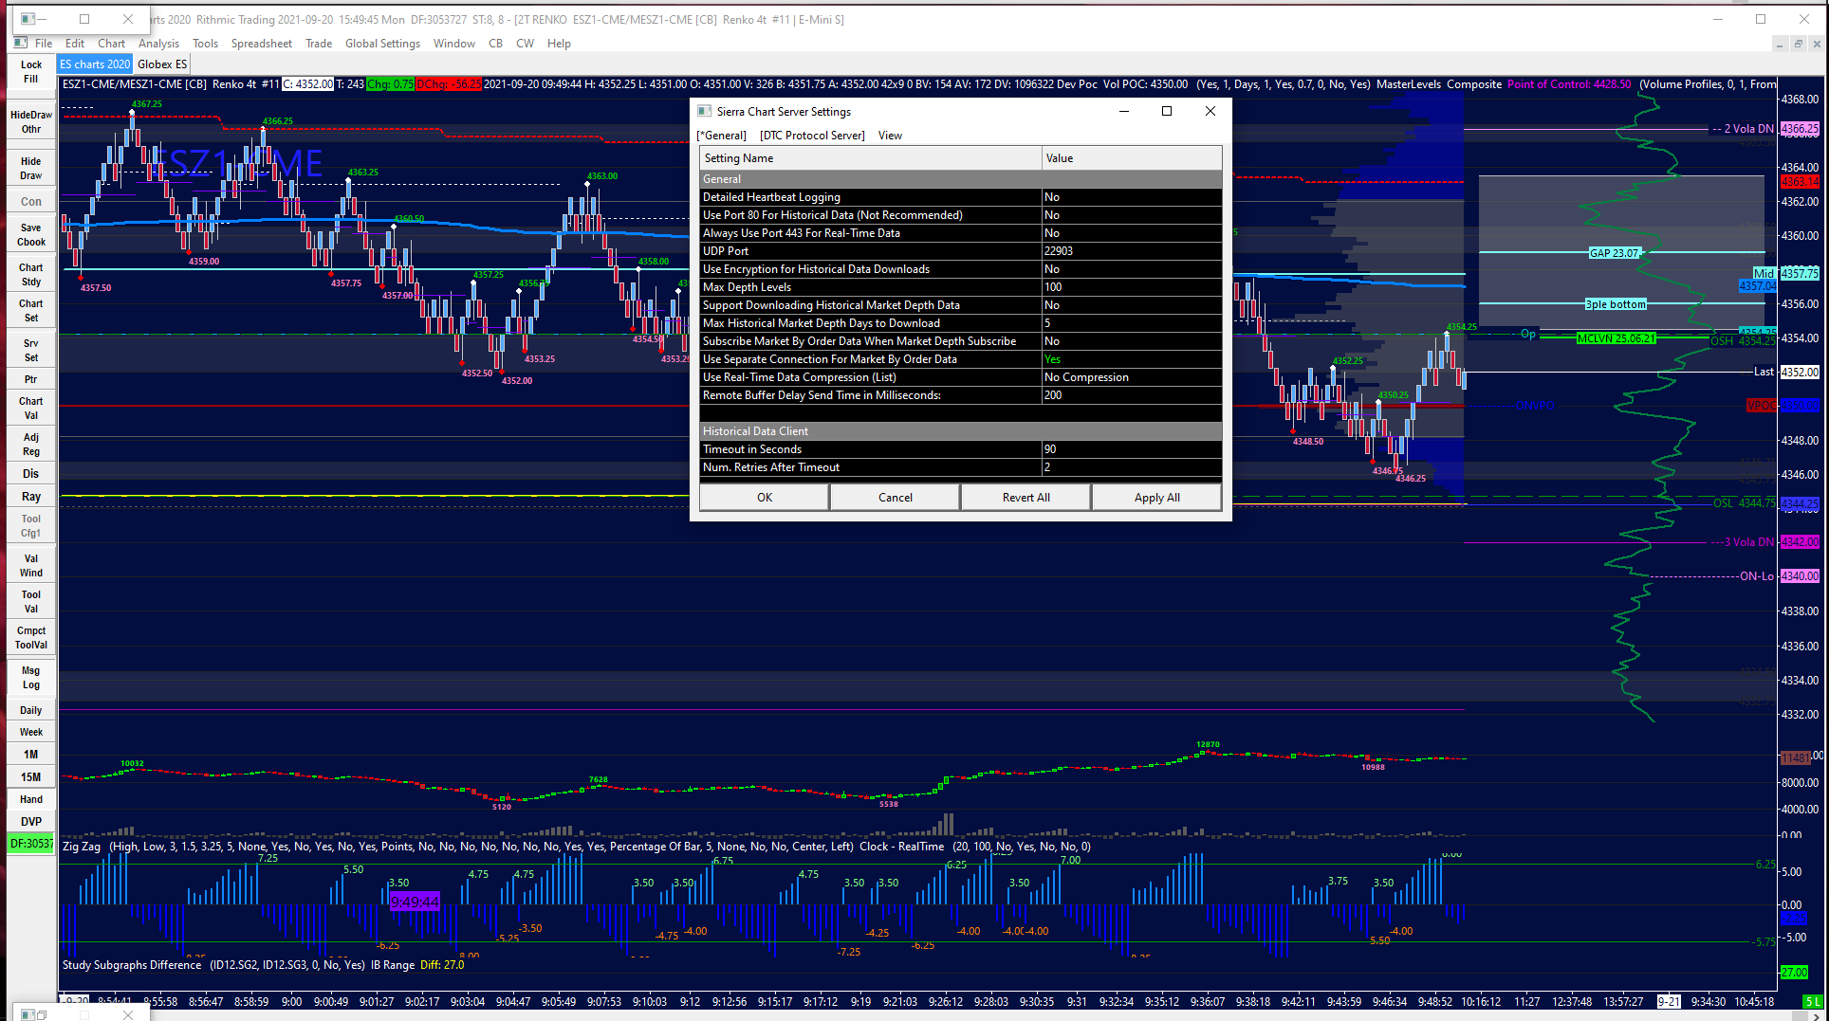Click the Apply All button
Viewport: 1829px width, 1021px height.
(x=1157, y=498)
